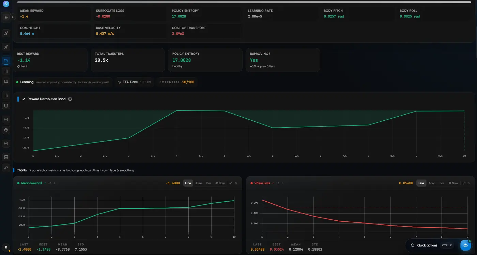477x255 pixels.
Task: Select the cube icon in the sidebar
Action: tap(6, 130)
